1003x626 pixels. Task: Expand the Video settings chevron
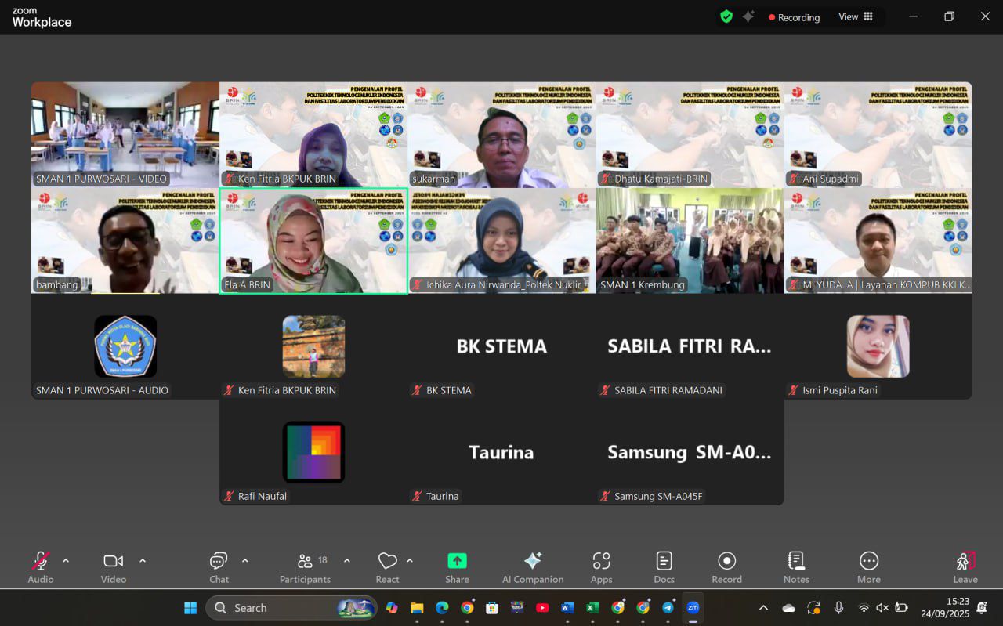(143, 560)
